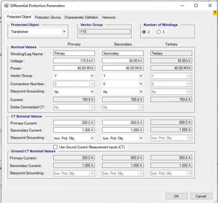
Task: Maximize the Differential Protection Parameters window
Action: point(196,5)
